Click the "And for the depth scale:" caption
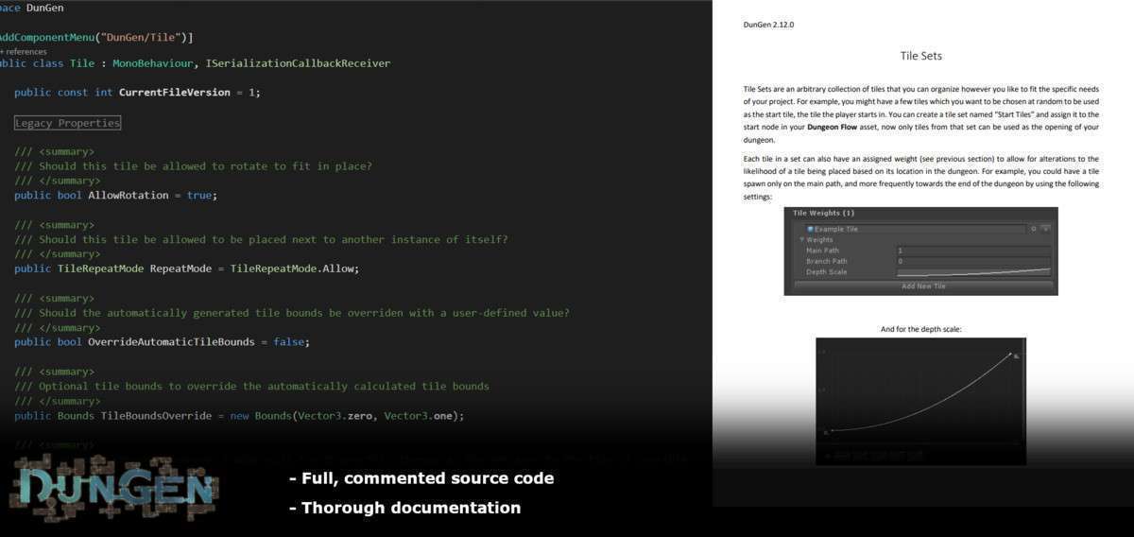 (x=921, y=329)
